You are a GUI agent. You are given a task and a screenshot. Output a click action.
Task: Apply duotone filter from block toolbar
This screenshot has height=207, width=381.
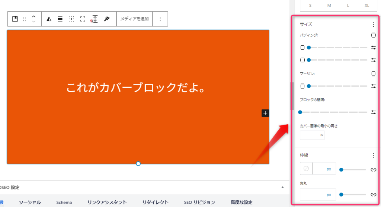49,19
